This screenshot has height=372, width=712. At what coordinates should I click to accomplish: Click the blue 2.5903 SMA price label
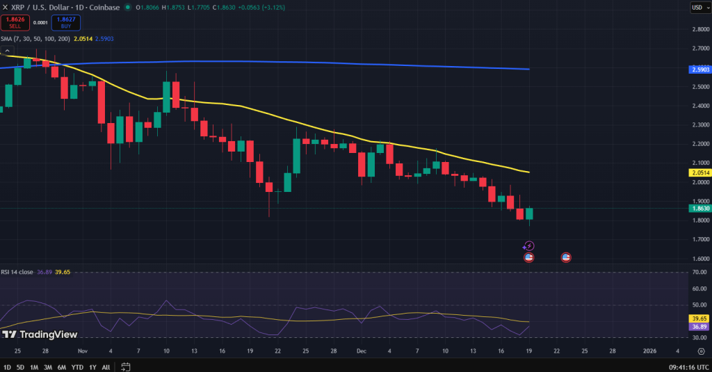tap(699, 70)
